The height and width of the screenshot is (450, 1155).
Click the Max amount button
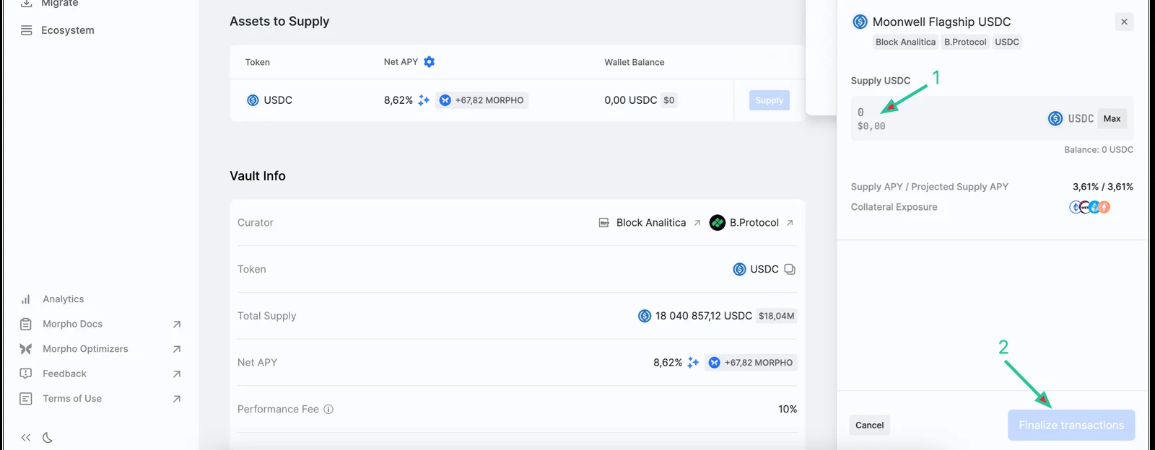coord(1112,118)
